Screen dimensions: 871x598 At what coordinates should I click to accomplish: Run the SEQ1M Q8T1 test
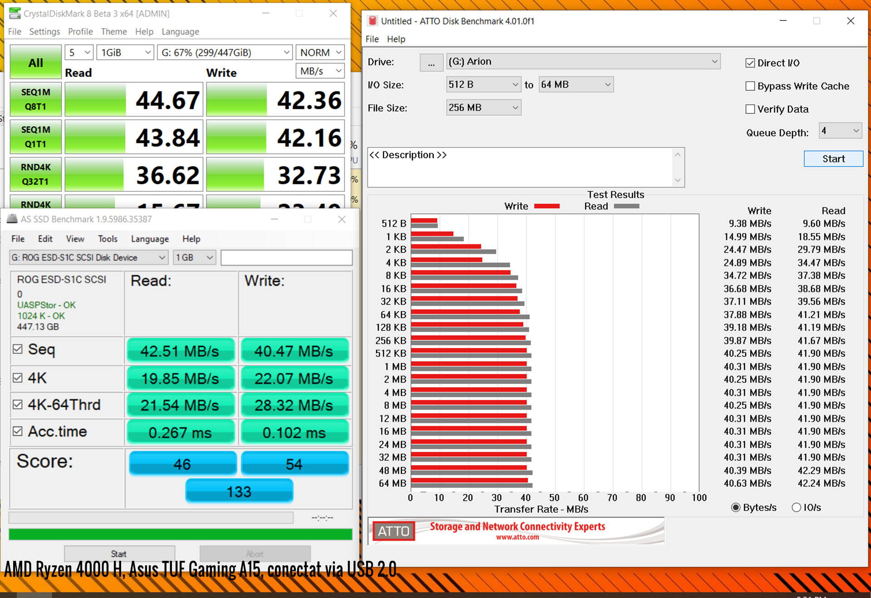pos(36,99)
